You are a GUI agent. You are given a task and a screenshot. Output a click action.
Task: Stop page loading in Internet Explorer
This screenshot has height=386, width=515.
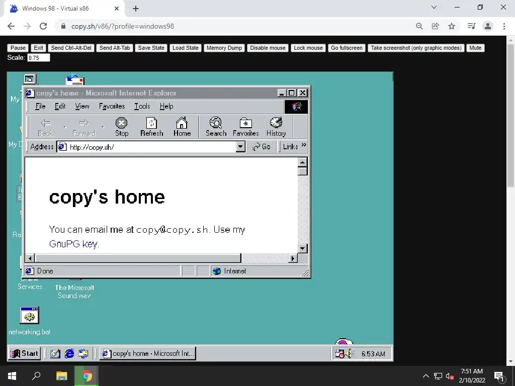tap(121, 127)
